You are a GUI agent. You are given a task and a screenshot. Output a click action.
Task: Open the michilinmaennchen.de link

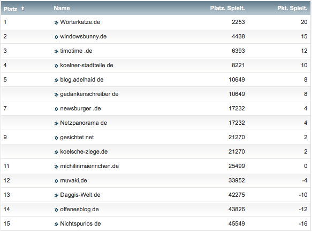point(89,166)
